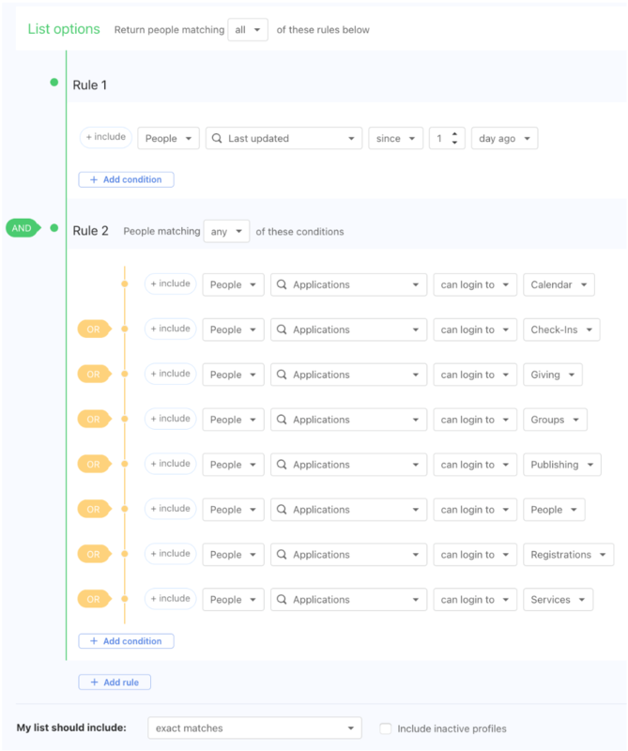Click the OR badge beside Check-Ins condition
Image resolution: width=628 pixels, height=751 pixels.
(91, 330)
